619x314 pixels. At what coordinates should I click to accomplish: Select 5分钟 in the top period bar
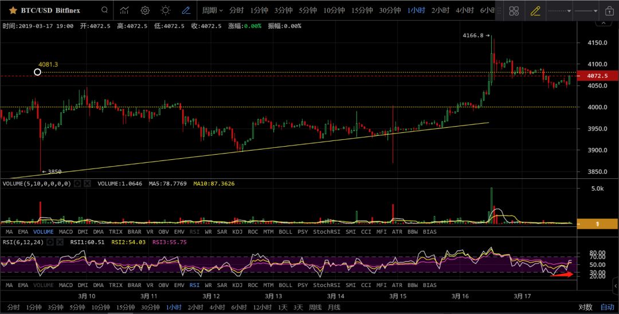(x=308, y=10)
